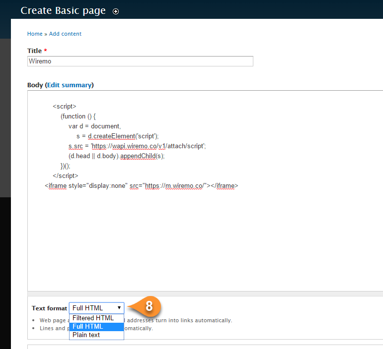Click the 'var d = document,' line
The image size is (383, 349).
coord(94,126)
